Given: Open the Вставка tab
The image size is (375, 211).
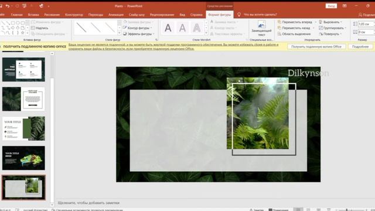Looking at the screenshot, I should point(33,15).
